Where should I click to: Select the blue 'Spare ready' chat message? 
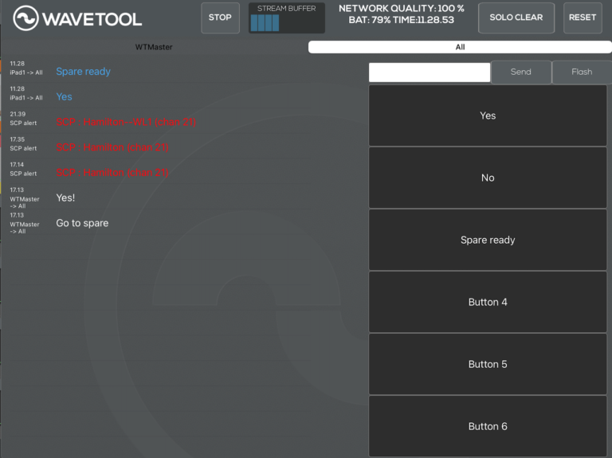pos(83,72)
